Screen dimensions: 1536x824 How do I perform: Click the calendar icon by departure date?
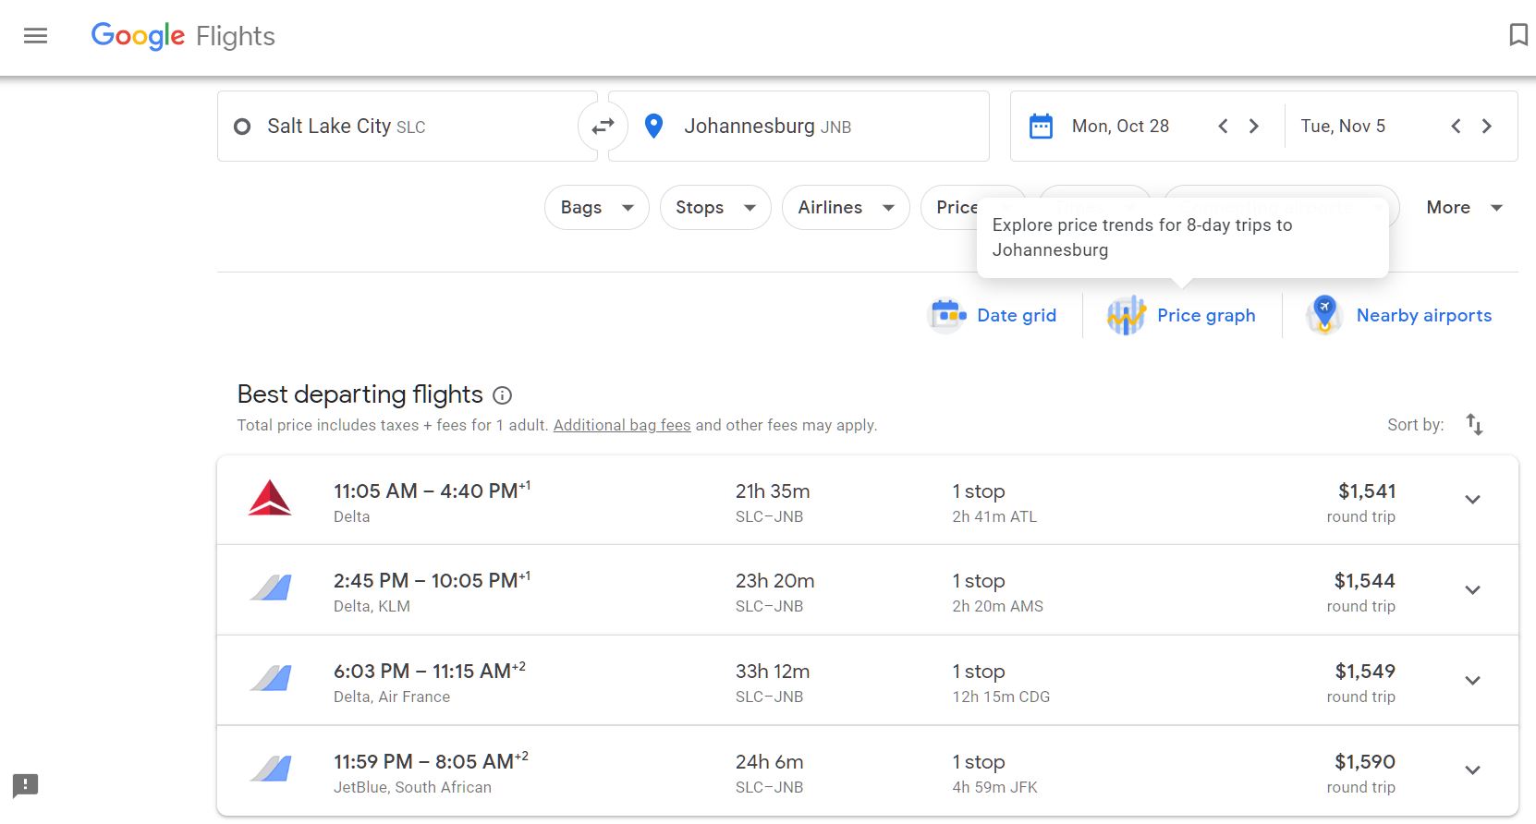1041,127
